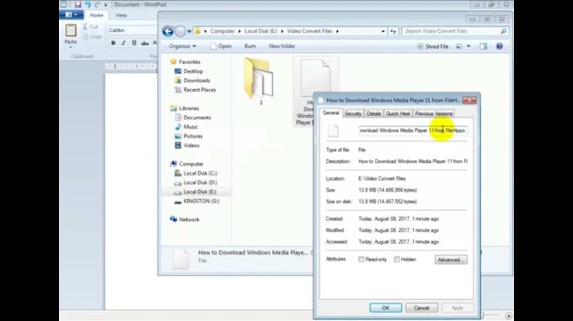
Task: Select Documents library in navigation pane
Action: tap(193, 118)
